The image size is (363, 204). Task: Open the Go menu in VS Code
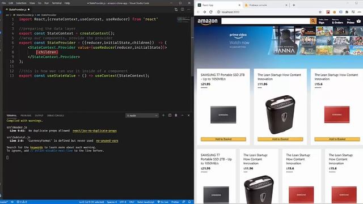coord(40,3)
